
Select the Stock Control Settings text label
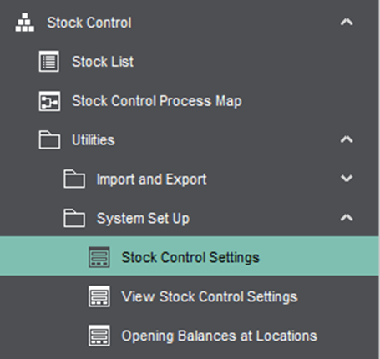coord(190,257)
